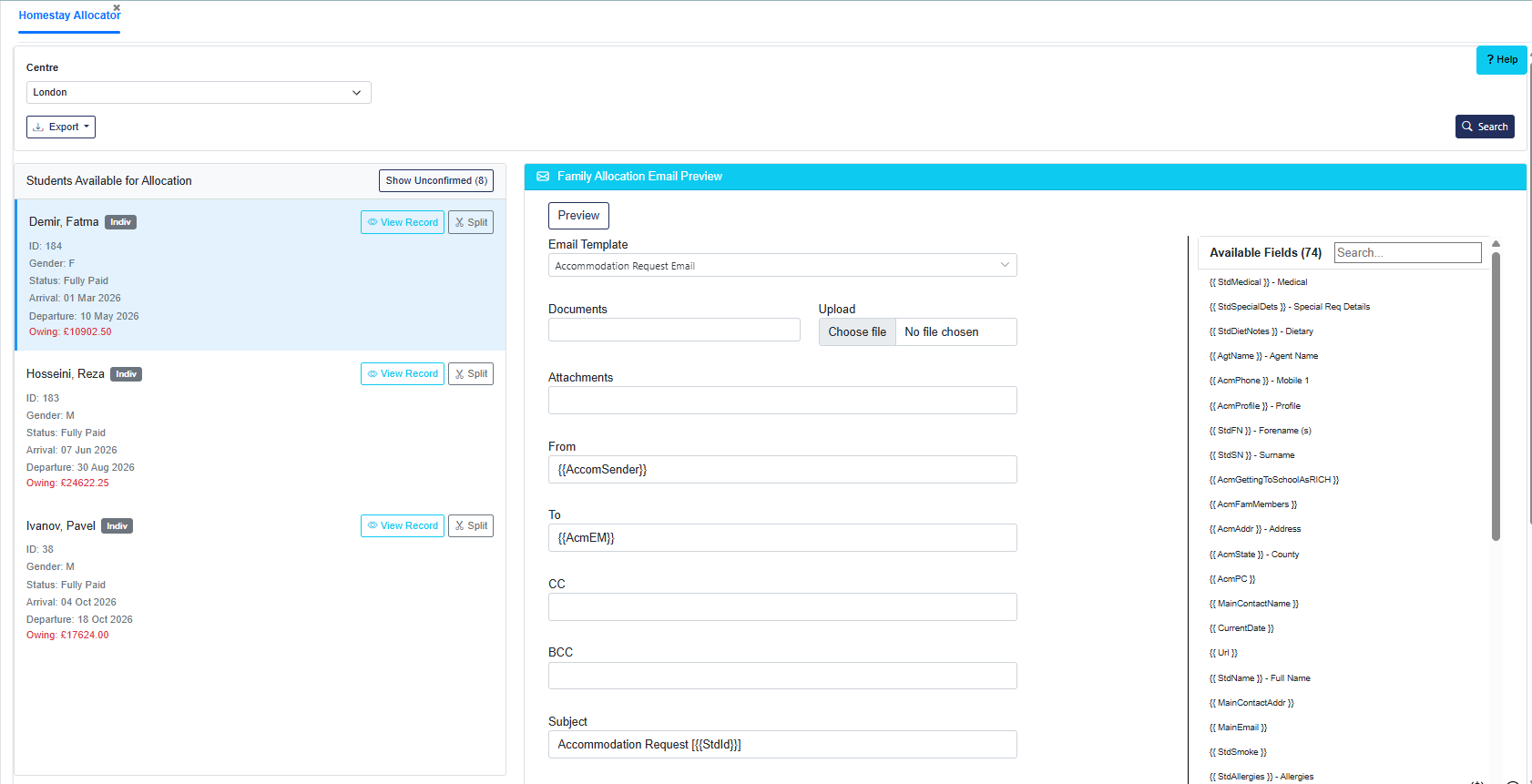Open the Help panel

coord(1501,60)
